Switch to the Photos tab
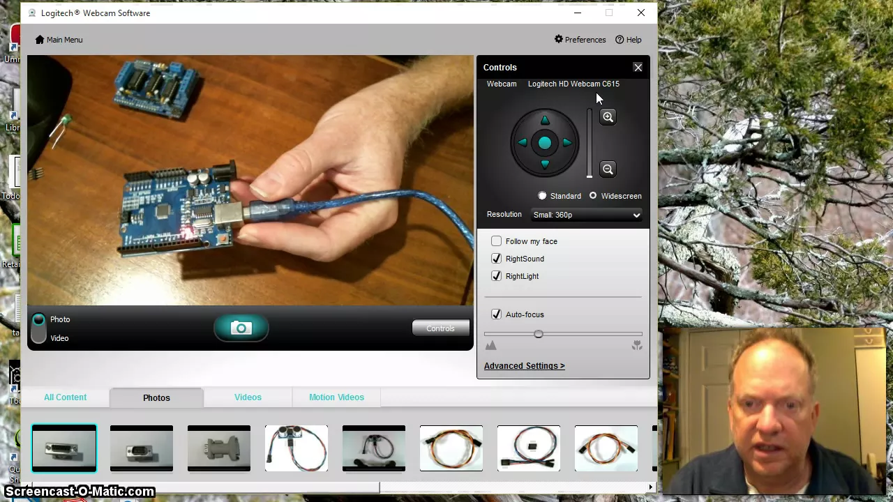Viewport: 893px width, 502px height. (156, 397)
